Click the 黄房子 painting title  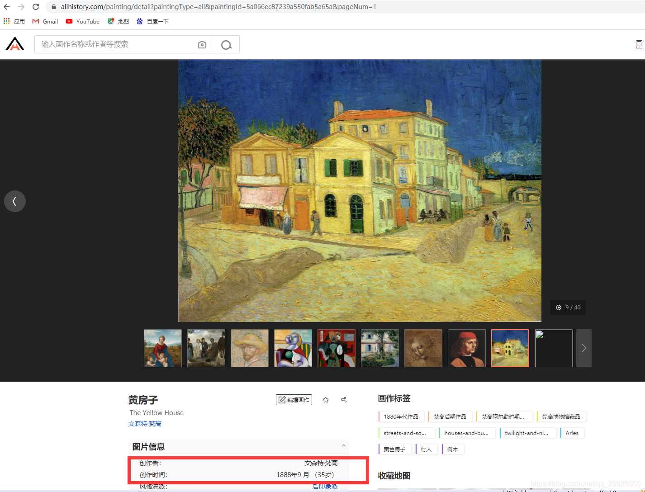coord(143,400)
